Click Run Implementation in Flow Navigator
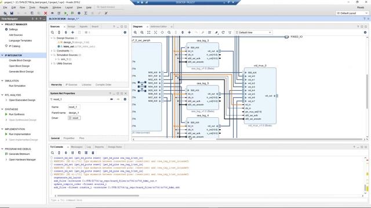Viewport: 371px width, 208px height. [x=20, y=134]
